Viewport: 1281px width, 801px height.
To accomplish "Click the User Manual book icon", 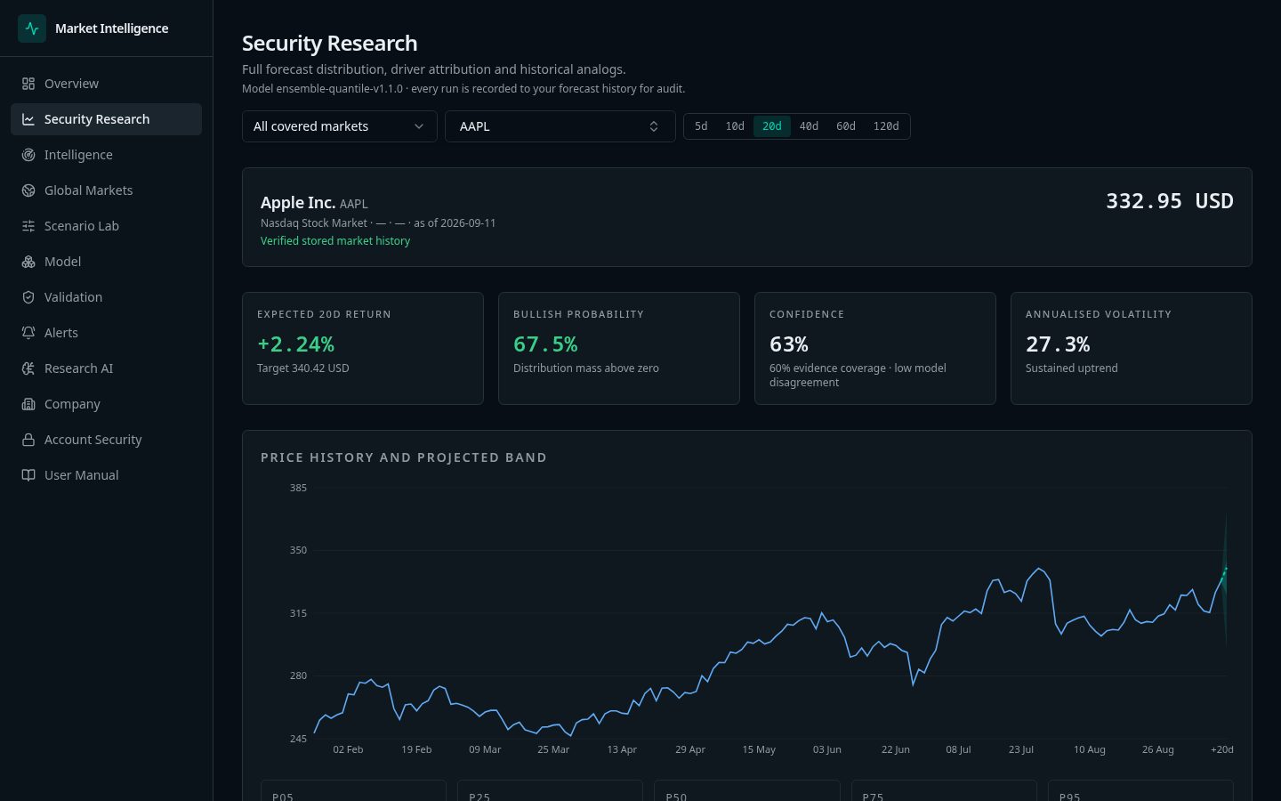I will [28, 475].
